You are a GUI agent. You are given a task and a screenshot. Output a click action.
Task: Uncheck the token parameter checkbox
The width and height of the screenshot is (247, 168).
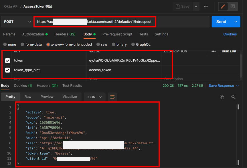pyautogui.click(x=8, y=61)
